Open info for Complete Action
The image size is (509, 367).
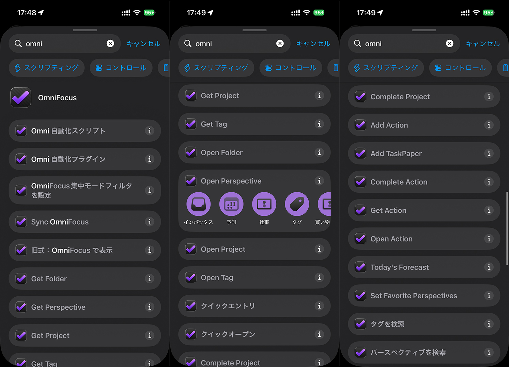tap(489, 182)
